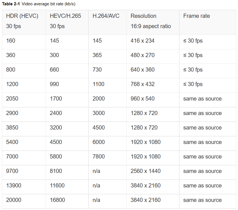Click the Resolution column header
Viewport: 238px width, 210px height.
[x=143, y=16]
